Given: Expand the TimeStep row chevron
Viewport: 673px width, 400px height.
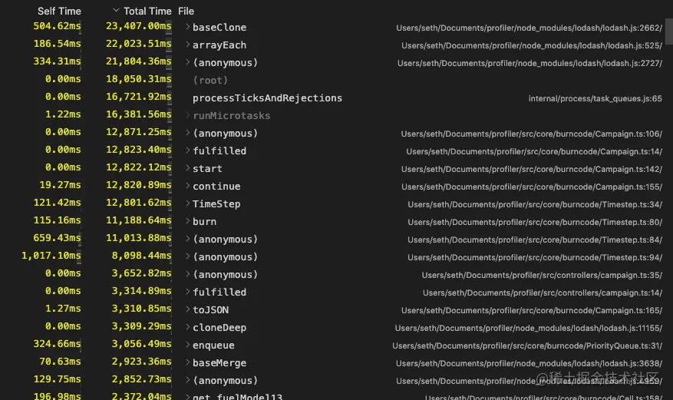Looking at the screenshot, I should 187,203.
